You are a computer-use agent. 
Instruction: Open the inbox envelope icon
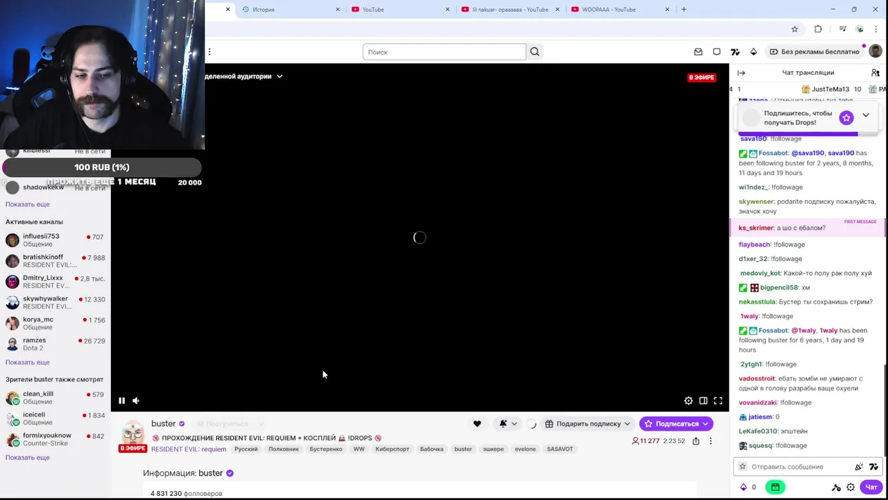tap(698, 52)
